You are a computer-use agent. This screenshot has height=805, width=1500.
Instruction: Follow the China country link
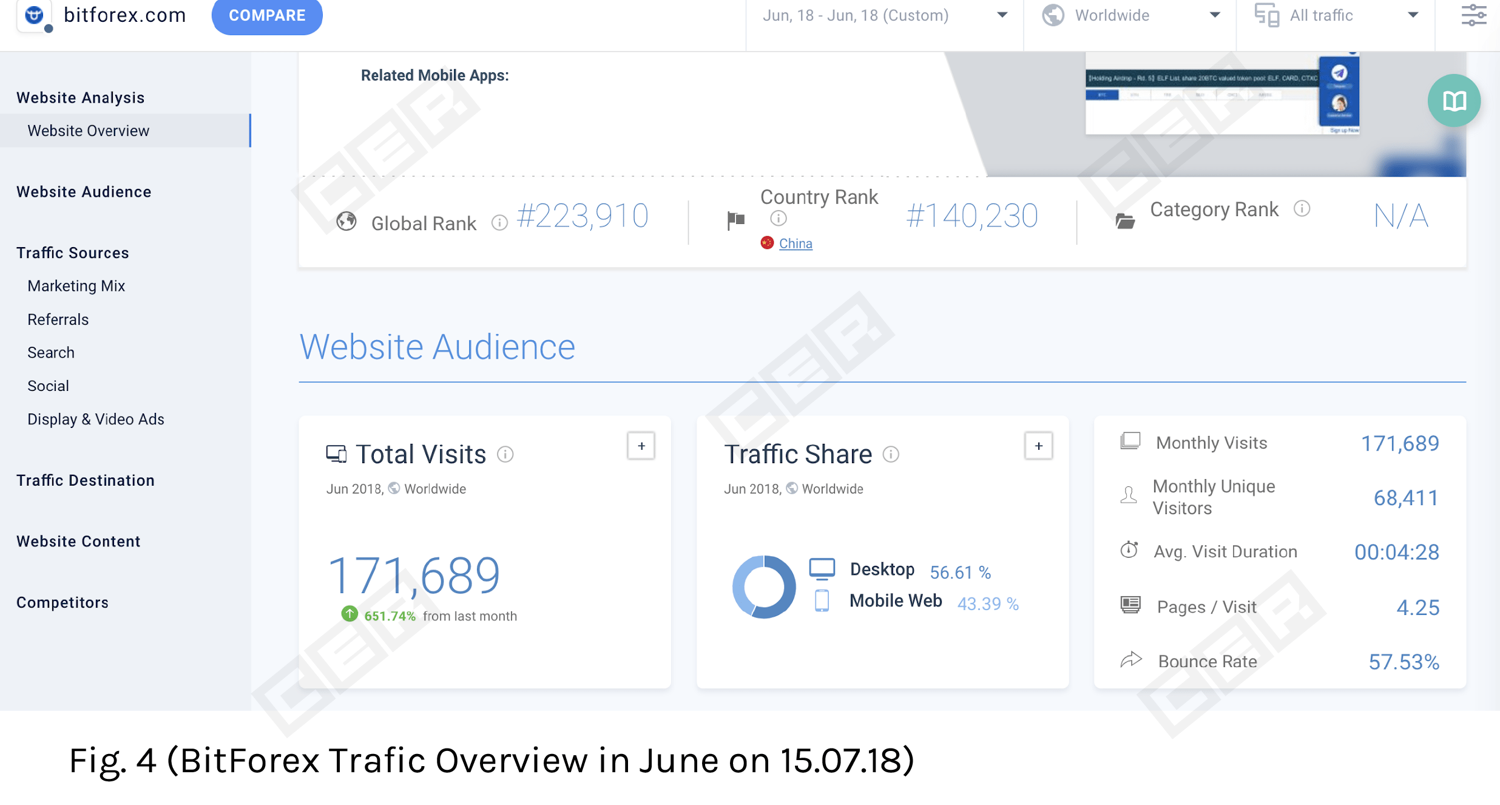[x=796, y=243]
